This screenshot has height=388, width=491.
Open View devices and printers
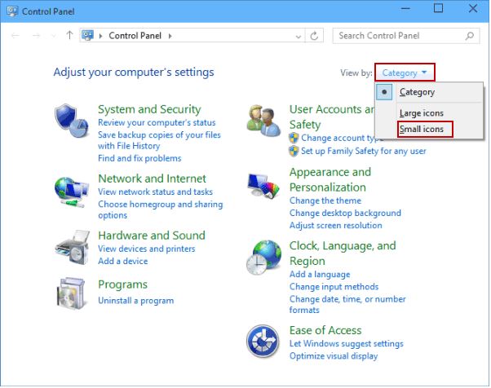coord(147,249)
